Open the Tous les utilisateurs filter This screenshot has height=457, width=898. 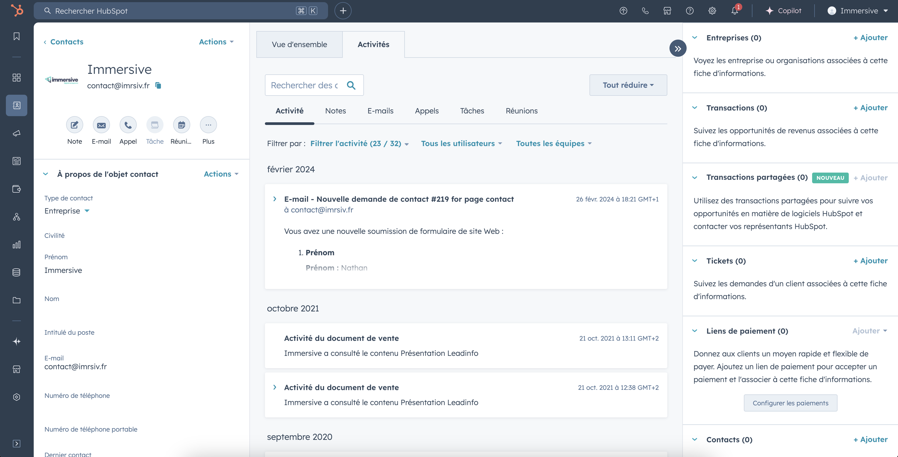[462, 144]
